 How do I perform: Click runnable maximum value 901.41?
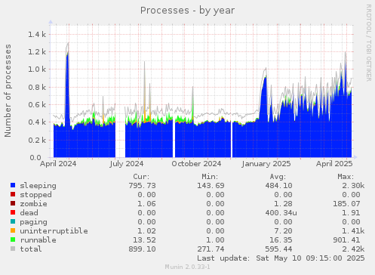tap(346, 240)
